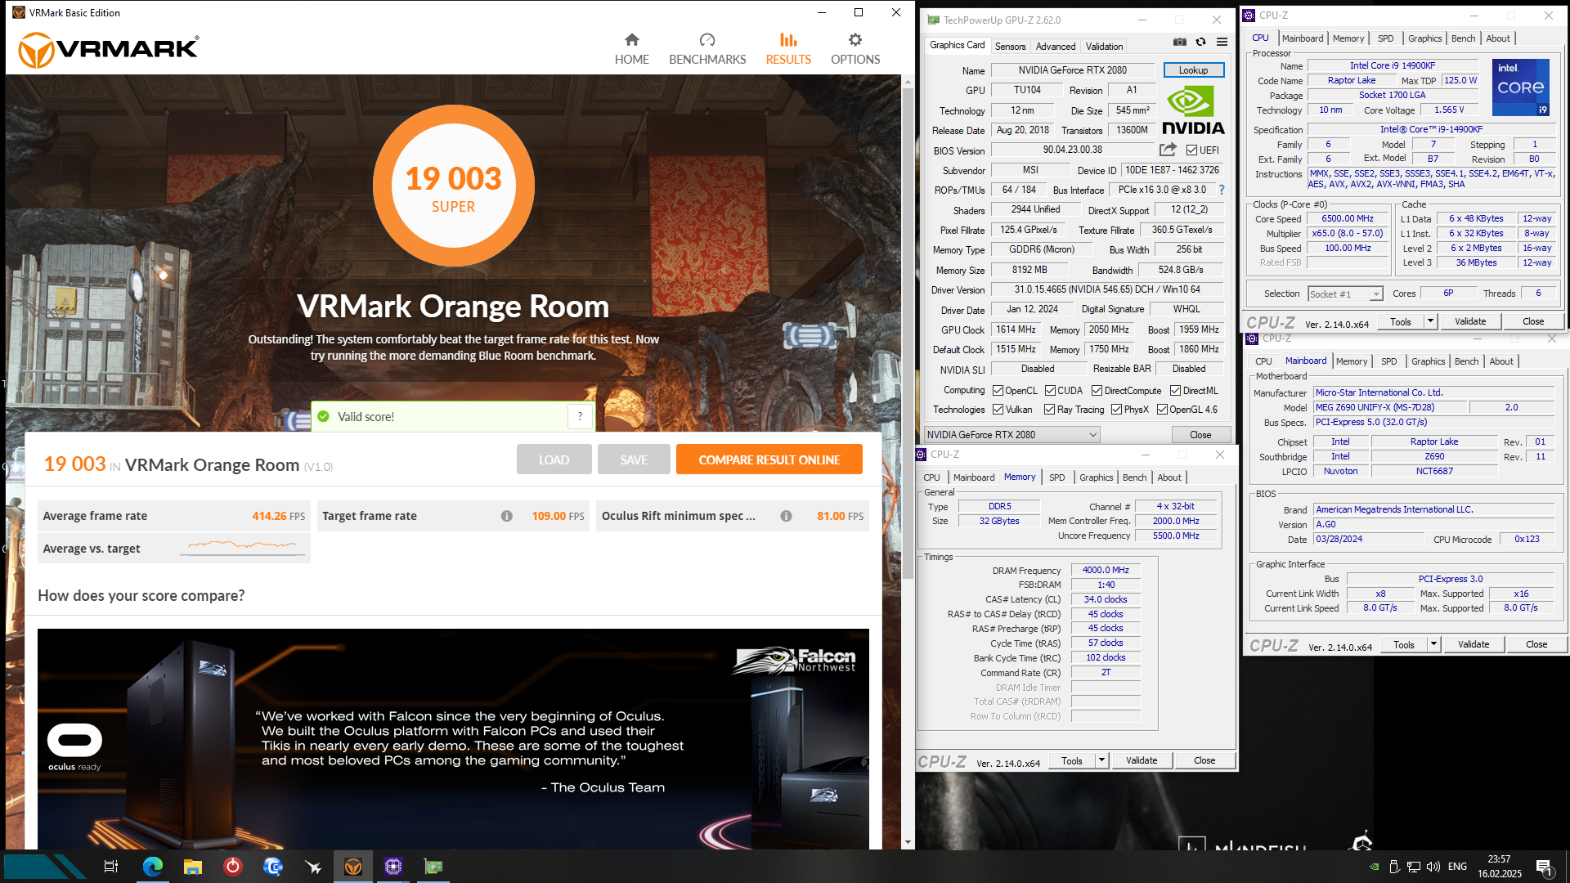Click the BIOS export share icon in GPU-Z
The image size is (1570, 883).
tap(1168, 150)
